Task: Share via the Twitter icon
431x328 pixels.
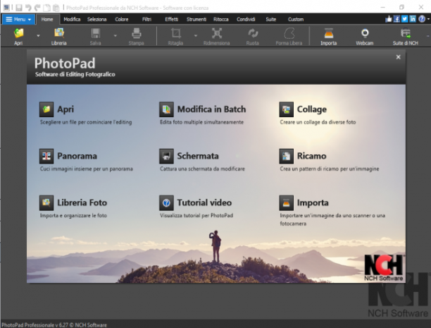Action: [405, 19]
